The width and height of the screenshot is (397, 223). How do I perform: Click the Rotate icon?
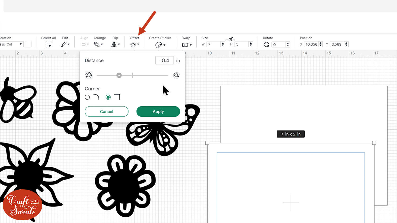266,44
